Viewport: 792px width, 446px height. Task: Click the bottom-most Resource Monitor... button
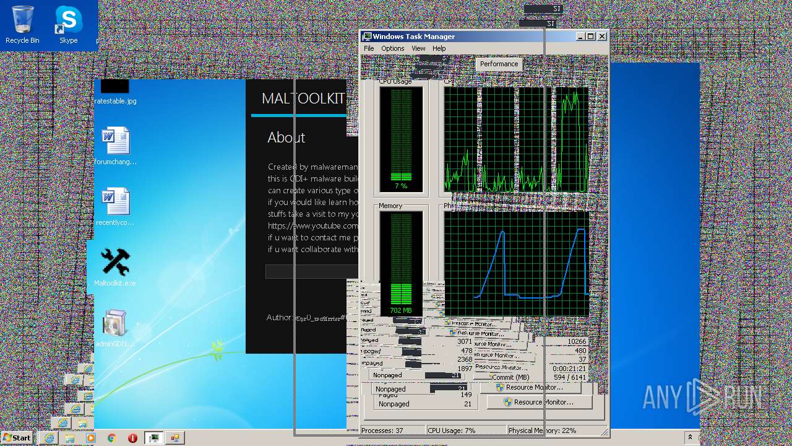click(540, 402)
